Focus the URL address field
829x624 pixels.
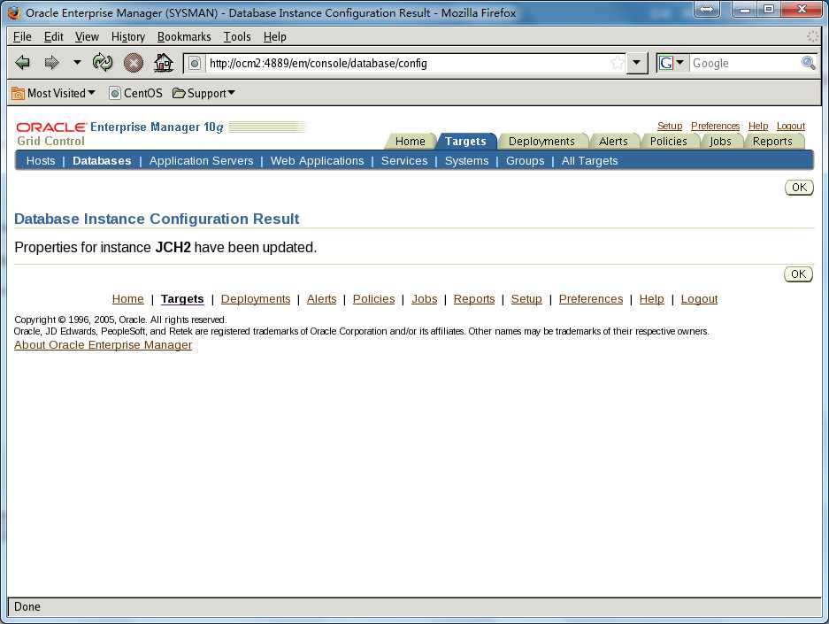pyautogui.click(x=406, y=64)
